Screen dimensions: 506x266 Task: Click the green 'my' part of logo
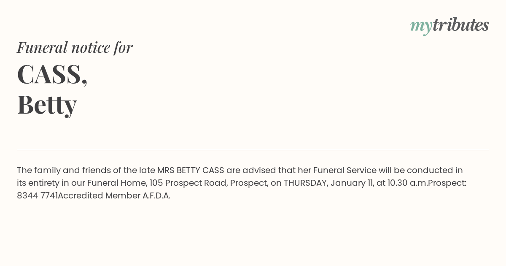point(421,27)
